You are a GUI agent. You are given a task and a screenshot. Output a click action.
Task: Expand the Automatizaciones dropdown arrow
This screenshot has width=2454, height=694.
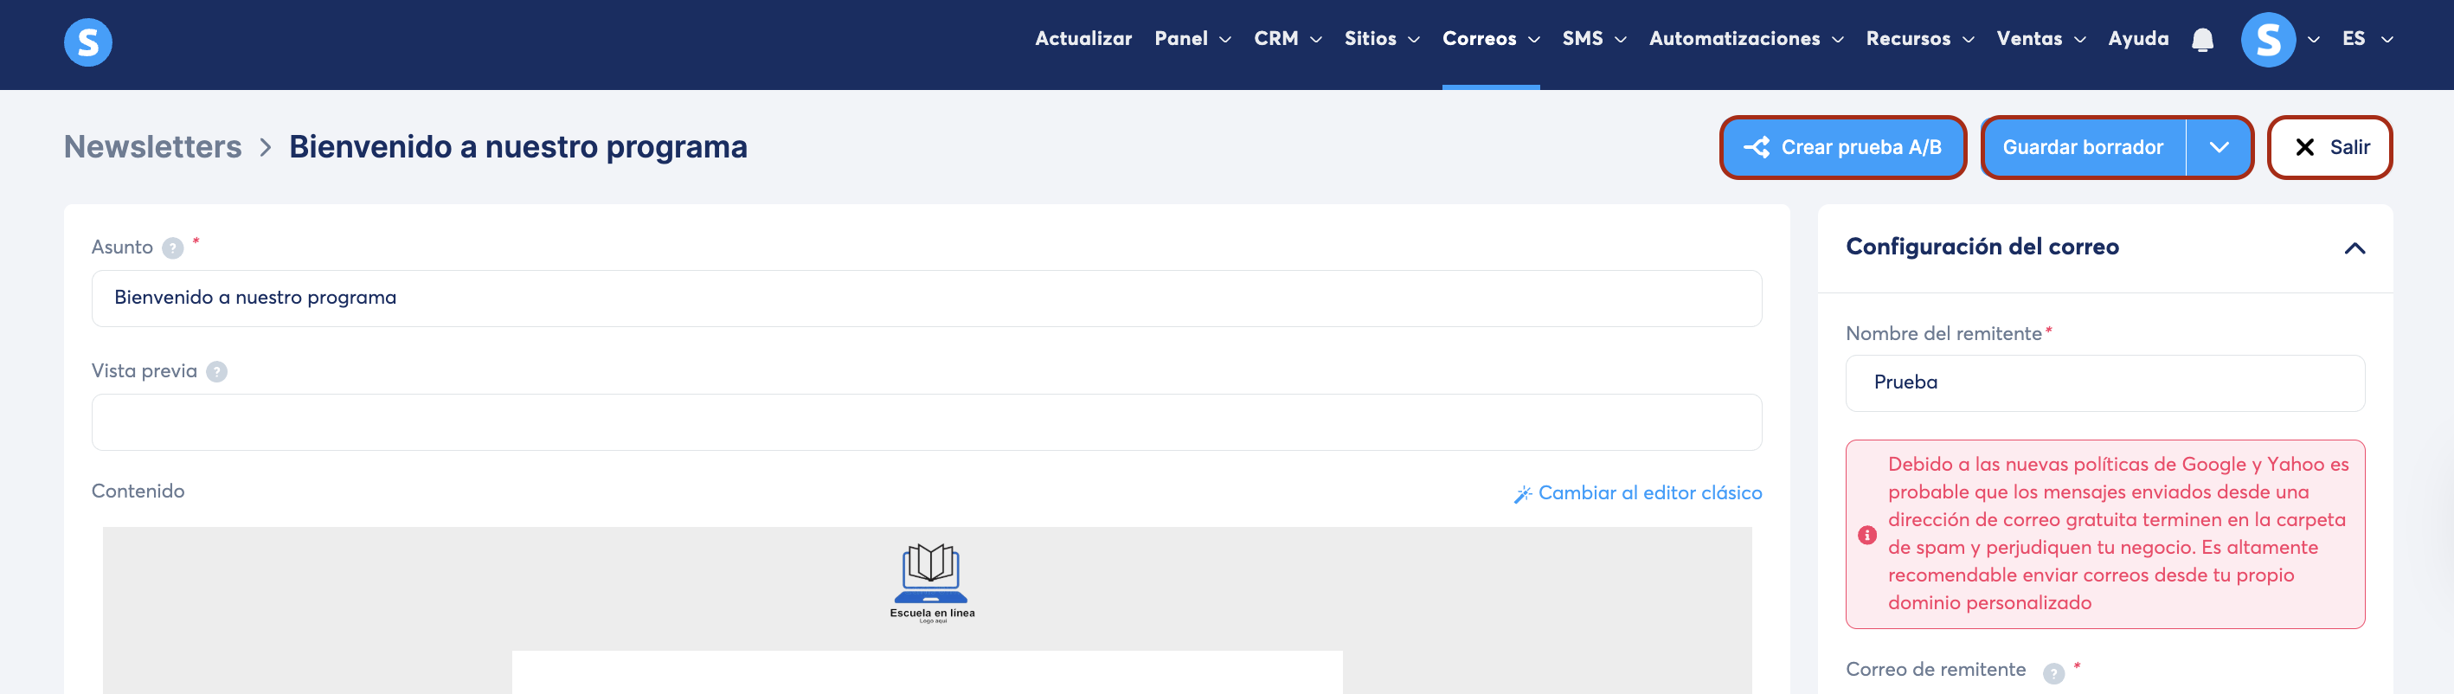(x=1837, y=39)
